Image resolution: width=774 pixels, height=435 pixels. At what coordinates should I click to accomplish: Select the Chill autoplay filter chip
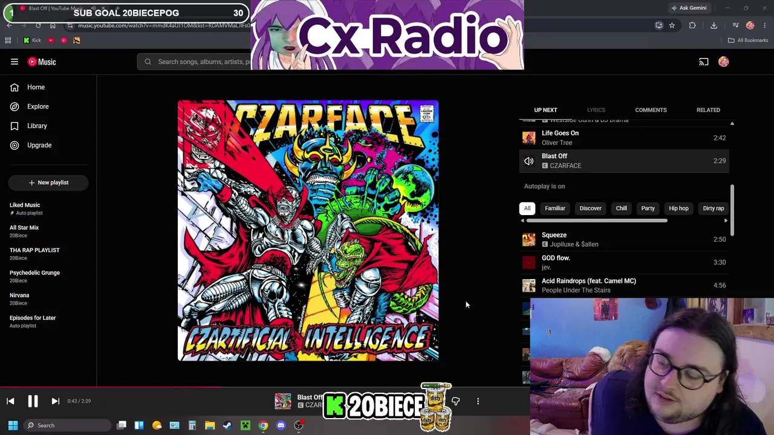click(621, 208)
